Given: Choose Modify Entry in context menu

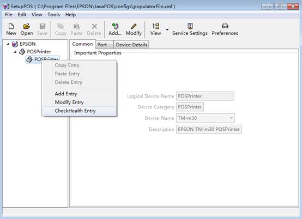Looking at the screenshot, I should pos(79,102).
